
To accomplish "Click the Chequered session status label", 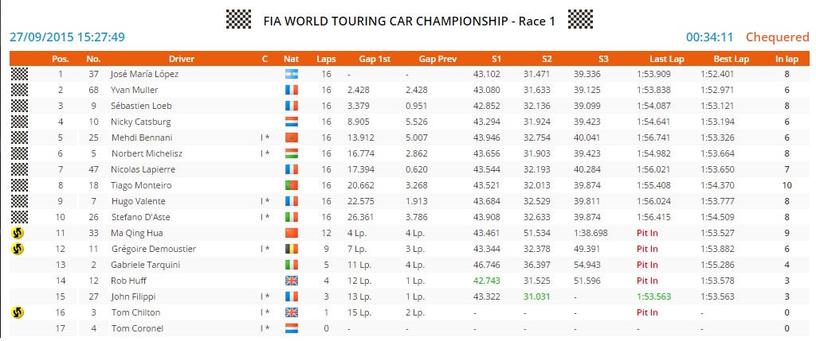I will [777, 37].
